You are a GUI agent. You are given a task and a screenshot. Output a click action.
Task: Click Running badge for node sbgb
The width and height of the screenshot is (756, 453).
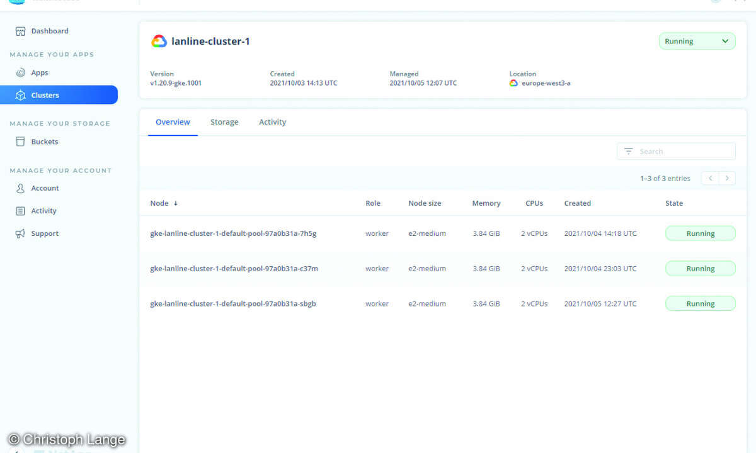[x=701, y=303]
